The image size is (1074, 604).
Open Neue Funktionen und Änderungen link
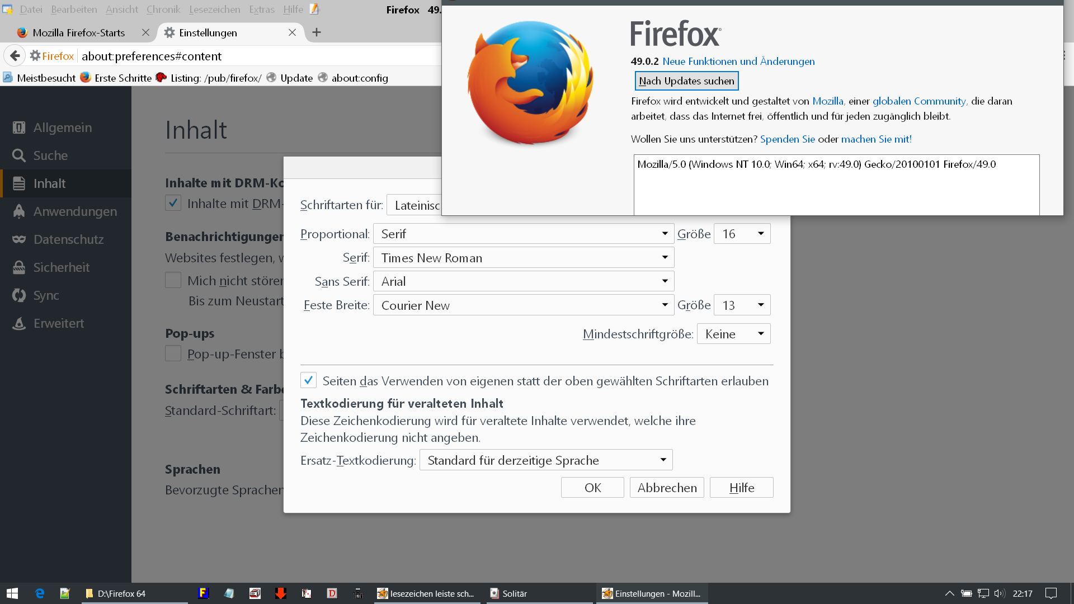click(x=738, y=62)
